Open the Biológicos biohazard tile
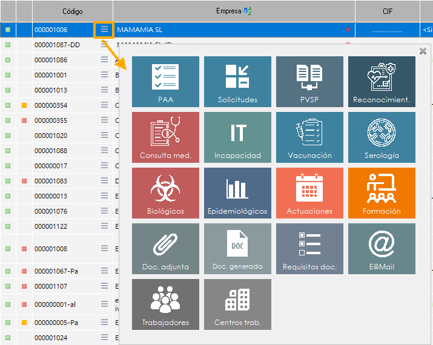Viewport: 433px width, 345px height. pyautogui.click(x=165, y=193)
